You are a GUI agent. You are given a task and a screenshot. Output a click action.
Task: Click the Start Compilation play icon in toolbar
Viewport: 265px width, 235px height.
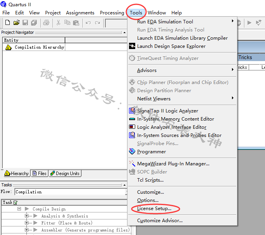pyautogui.click(x=249, y=23)
